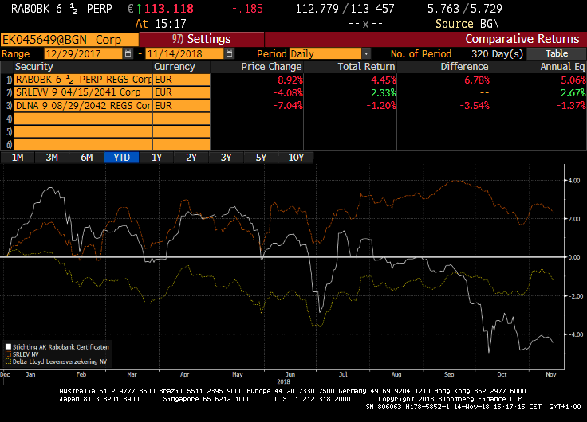Image resolution: width=587 pixels, height=422 pixels.
Task: Switch to the 3M range tab
Action: pos(52,157)
